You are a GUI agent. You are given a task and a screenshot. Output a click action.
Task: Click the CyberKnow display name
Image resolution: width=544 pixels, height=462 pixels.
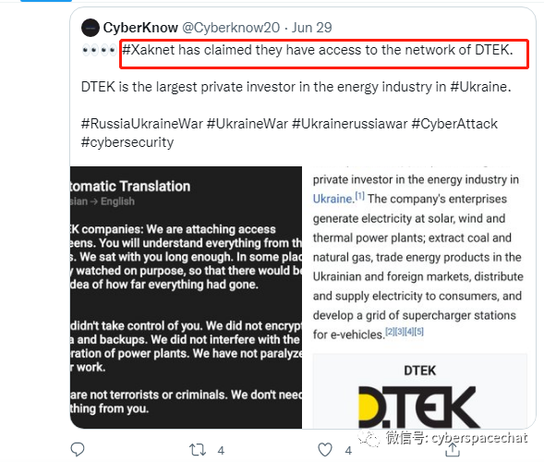[140, 28]
